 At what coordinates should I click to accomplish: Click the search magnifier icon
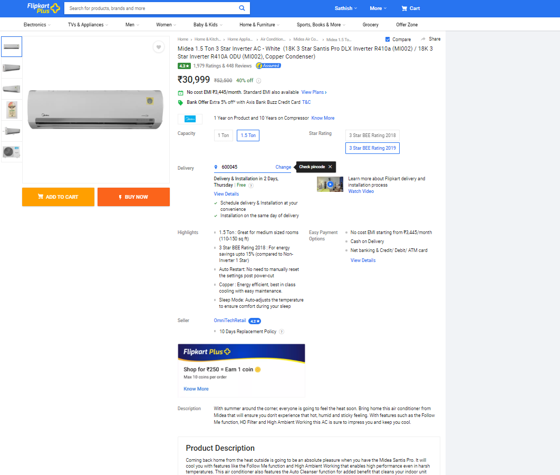(x=242, y=8)
